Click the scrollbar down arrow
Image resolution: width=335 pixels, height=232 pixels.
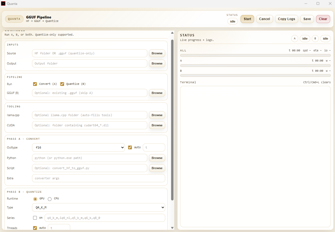point(172,228)
